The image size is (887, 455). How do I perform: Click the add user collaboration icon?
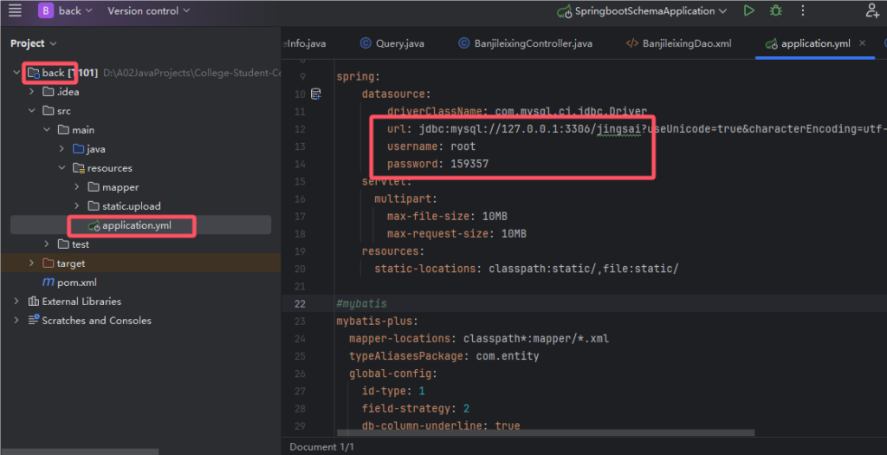point(873,10)
